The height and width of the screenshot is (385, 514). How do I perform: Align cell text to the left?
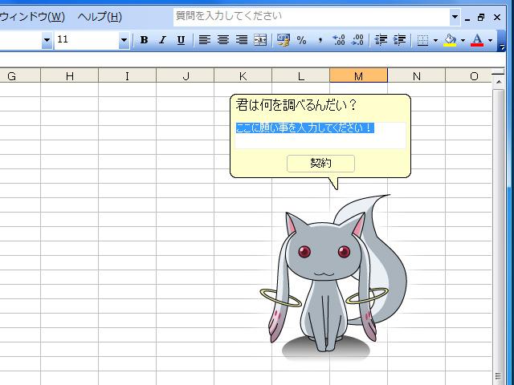click(x=205, y=40)
